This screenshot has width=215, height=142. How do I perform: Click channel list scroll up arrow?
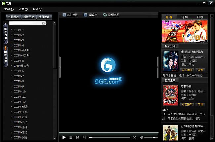click(x=55, y=22)
